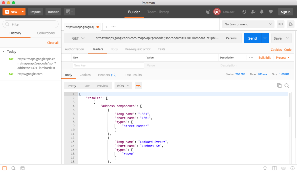Toggle two-pane layout icon in the status bar
297x172 pixels.
[274, 168]
